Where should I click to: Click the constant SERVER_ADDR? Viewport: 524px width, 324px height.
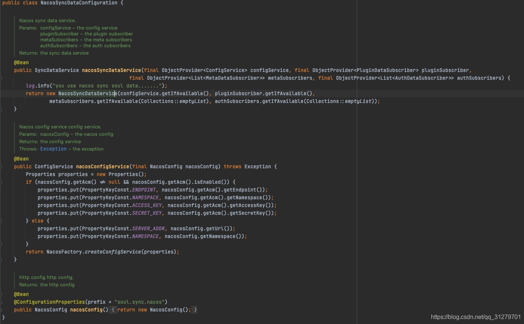pyautogui.click(x=148, y=228)
